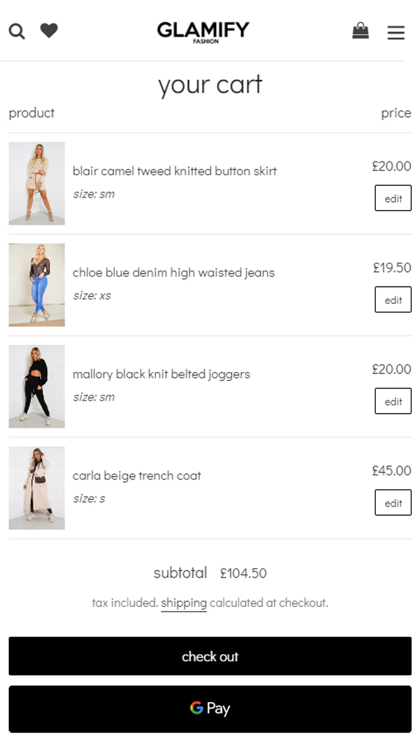The height and width of the screenshot is (744, 419).
Task: Edit the carla beige trench coat item
Action: tap(393, 503)
